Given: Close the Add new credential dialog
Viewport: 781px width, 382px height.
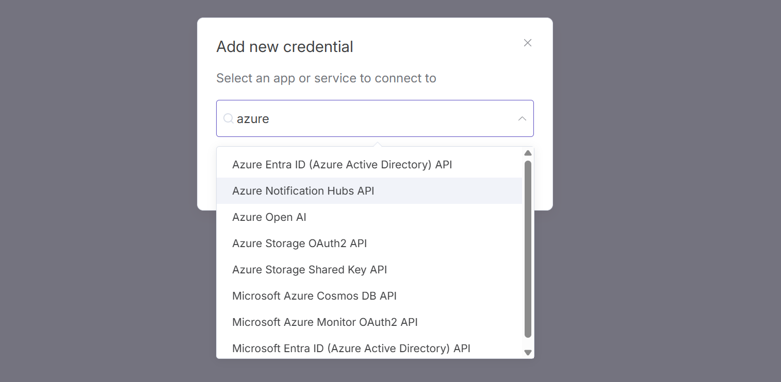Looking at the screenshot, I should point(528,43).
